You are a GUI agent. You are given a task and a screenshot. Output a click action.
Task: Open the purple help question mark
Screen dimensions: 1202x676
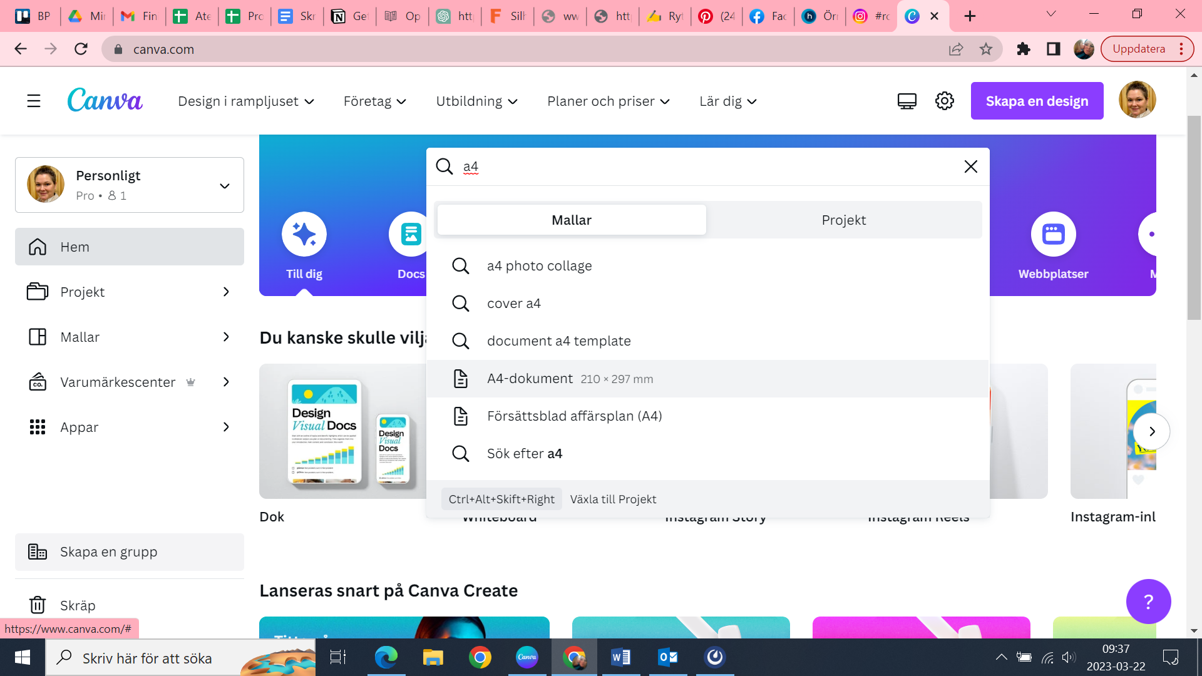[x=1148, y=602]
